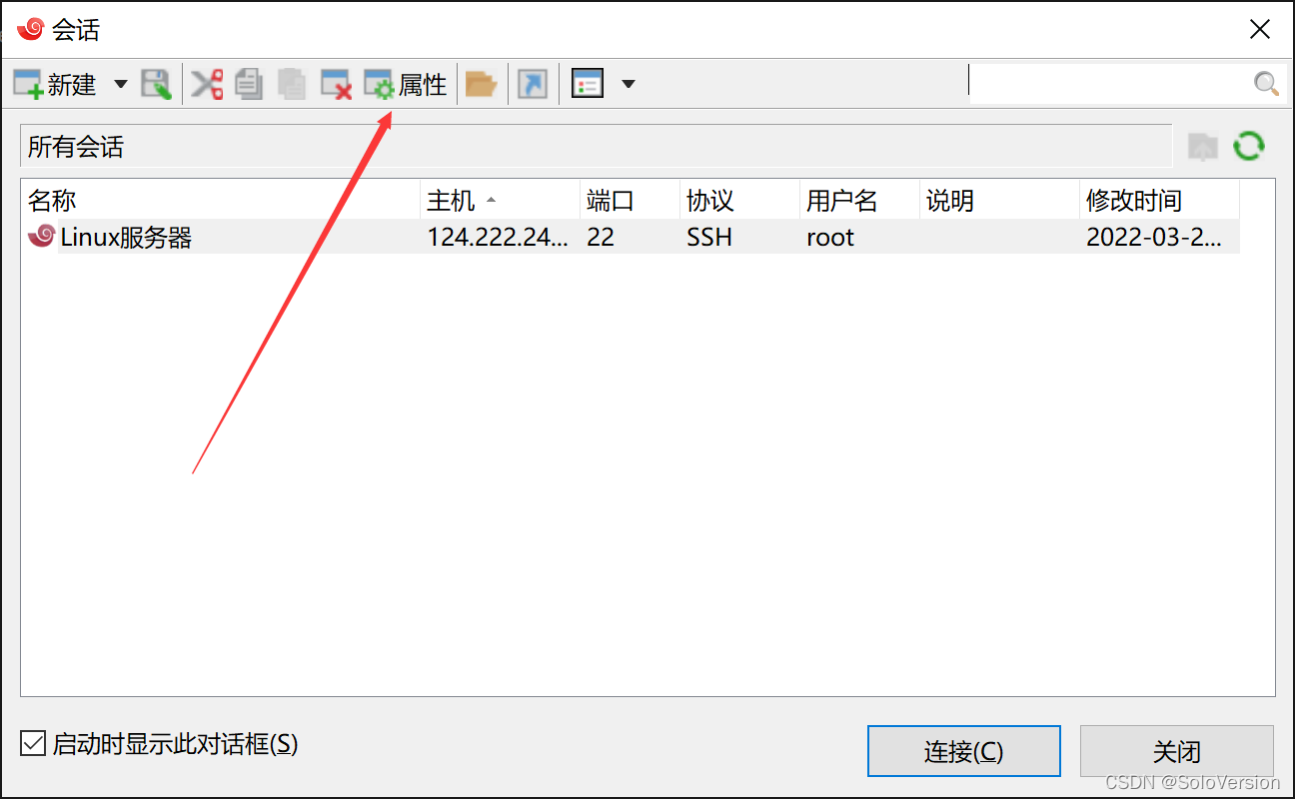Click the green refresh icon
Viewport: 1295px width, 799px height.
point(1249,147)
